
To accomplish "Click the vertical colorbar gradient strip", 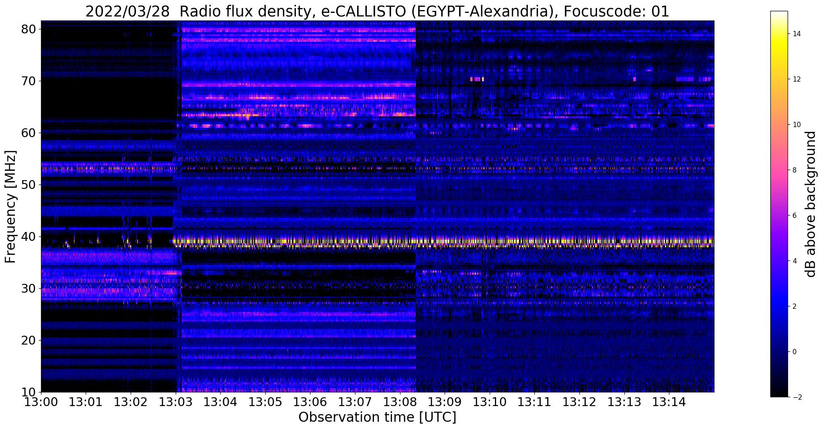I will 779,204.
